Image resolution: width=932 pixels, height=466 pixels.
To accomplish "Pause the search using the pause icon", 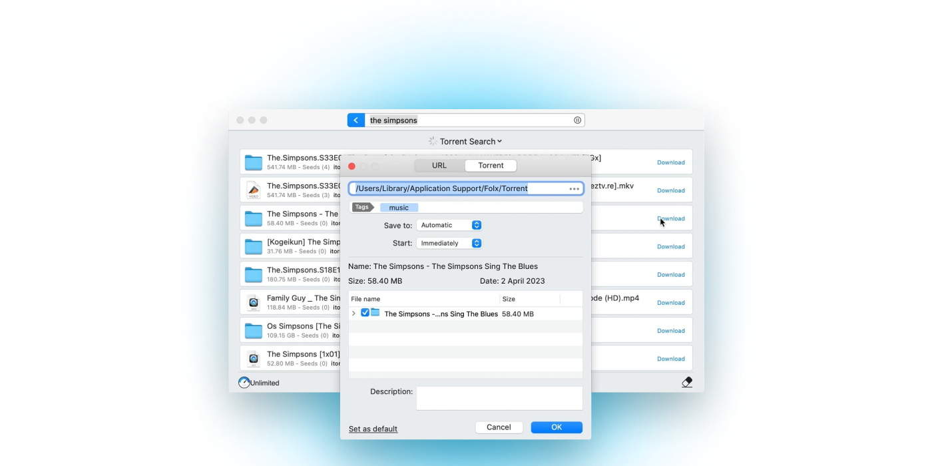I will point(577,120).
